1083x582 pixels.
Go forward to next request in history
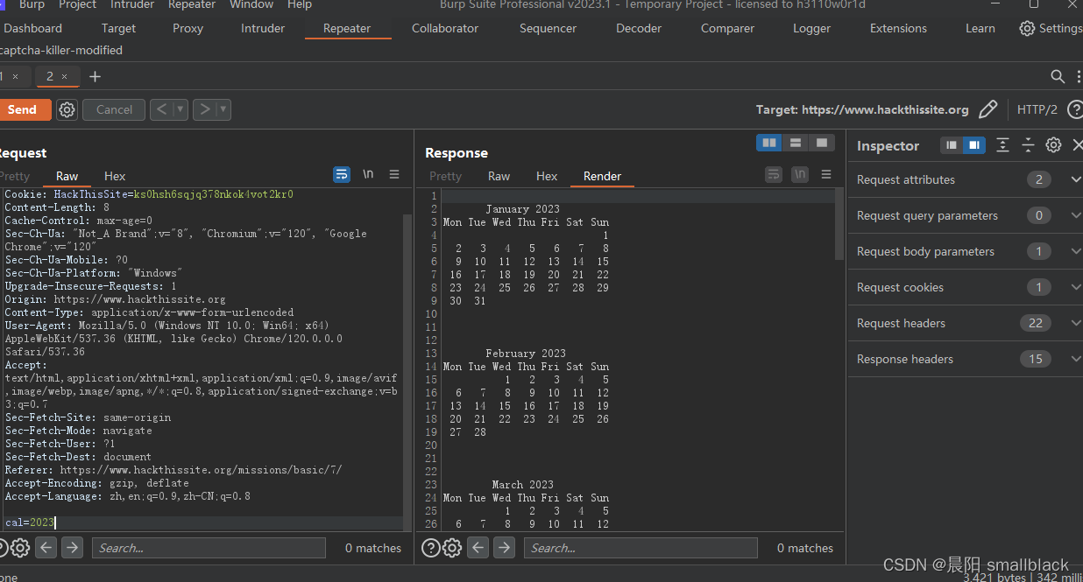[x=204, y=109]
